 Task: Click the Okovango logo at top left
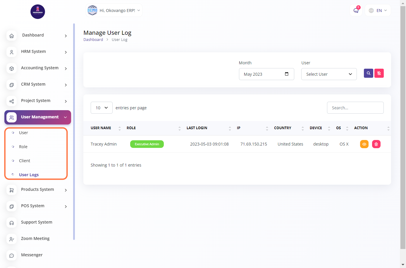pyautogui.click(x=38, y=12)
